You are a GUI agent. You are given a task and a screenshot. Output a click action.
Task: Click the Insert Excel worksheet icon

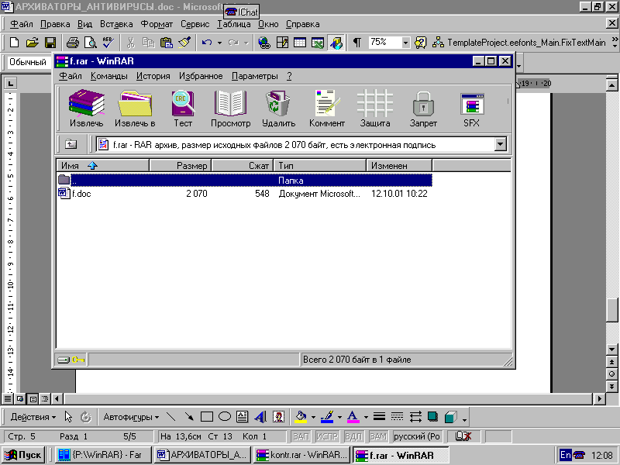pyautogui.click(x=318, y=43)
